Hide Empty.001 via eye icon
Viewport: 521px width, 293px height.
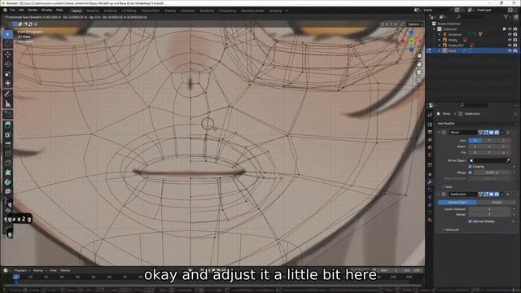510,46
